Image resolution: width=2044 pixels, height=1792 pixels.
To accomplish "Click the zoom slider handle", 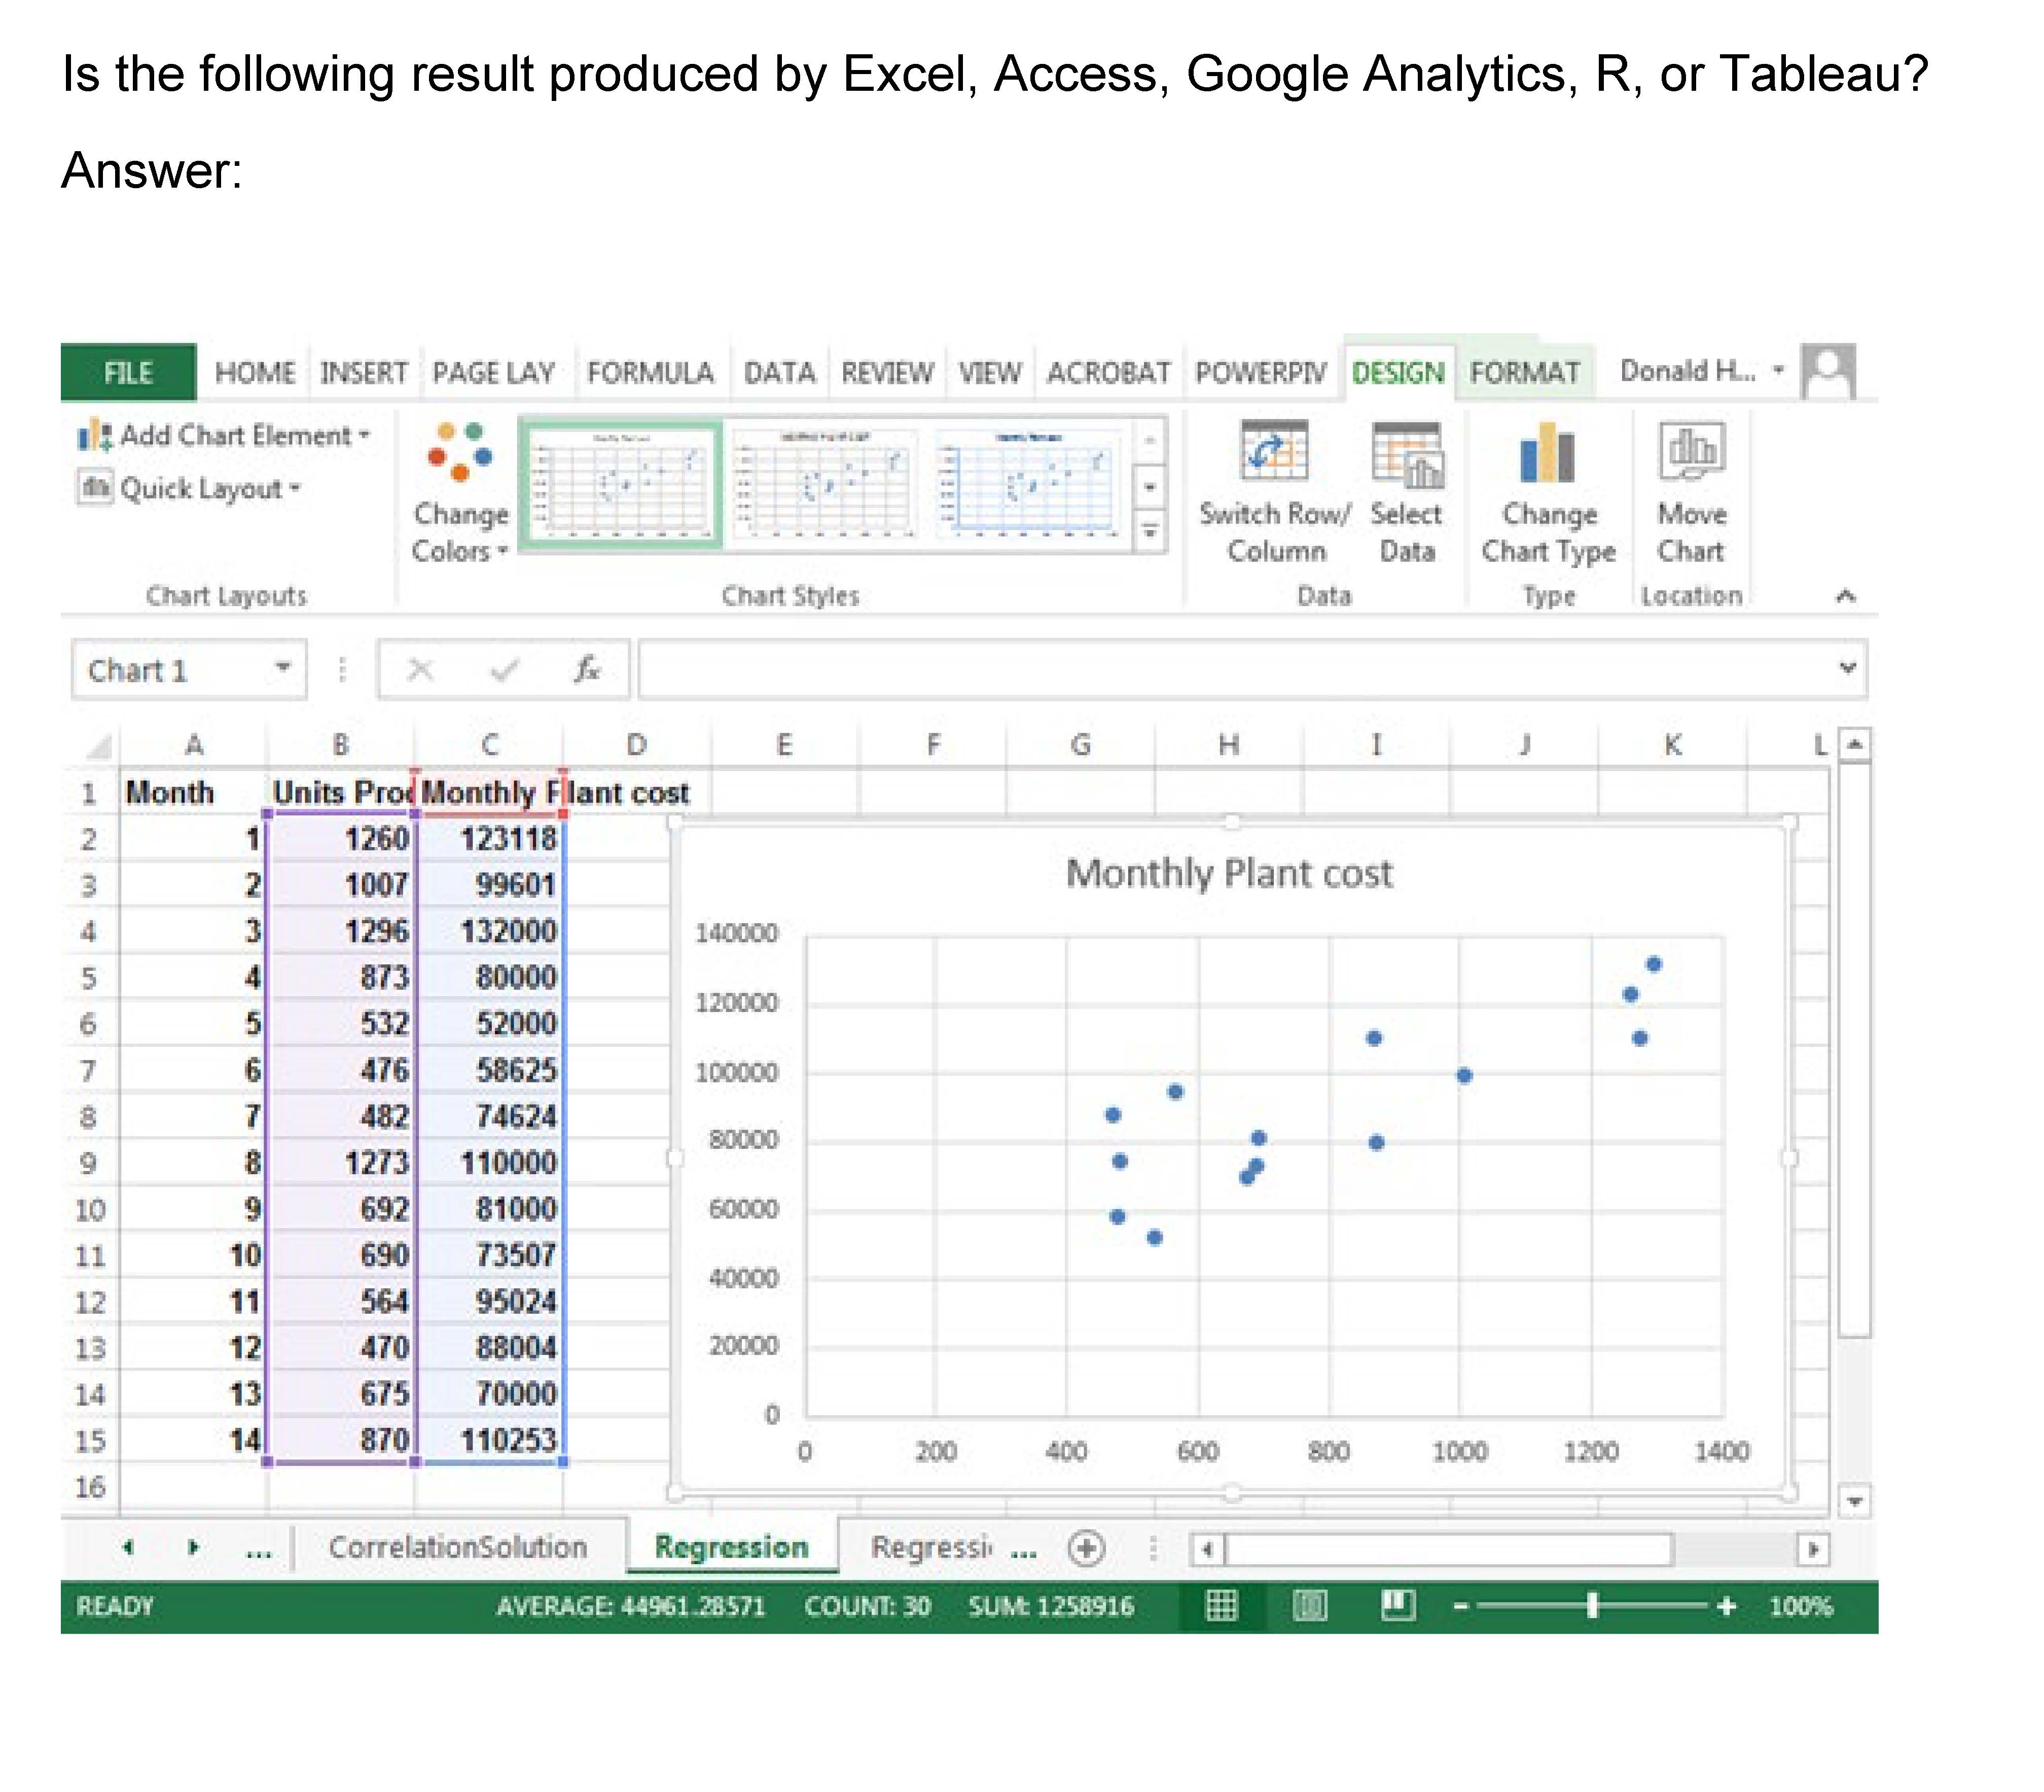I will [1592, 1606].
